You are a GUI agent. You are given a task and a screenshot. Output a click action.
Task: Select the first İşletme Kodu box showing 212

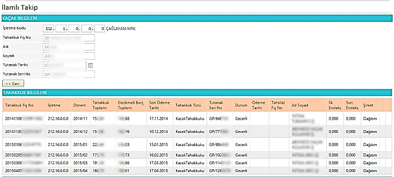48,29
